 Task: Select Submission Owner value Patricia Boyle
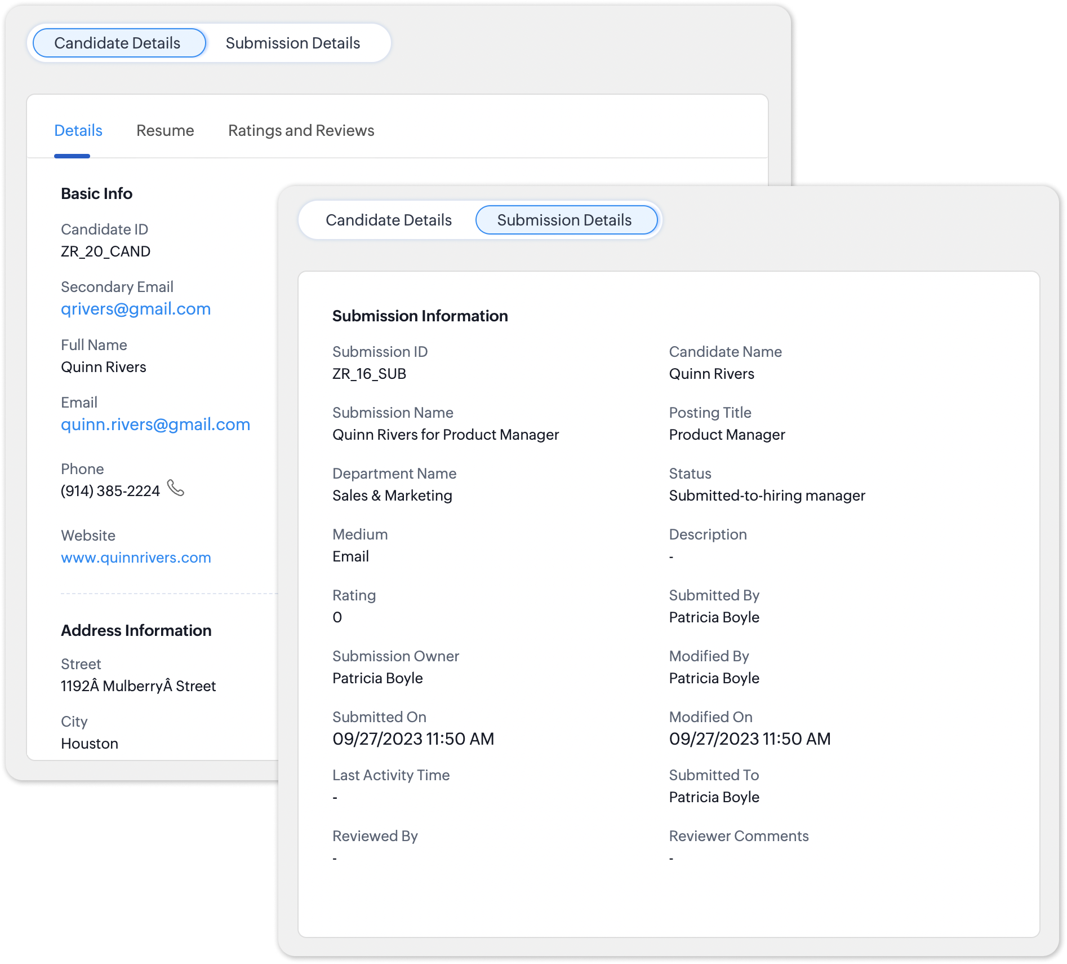(377, 678)
